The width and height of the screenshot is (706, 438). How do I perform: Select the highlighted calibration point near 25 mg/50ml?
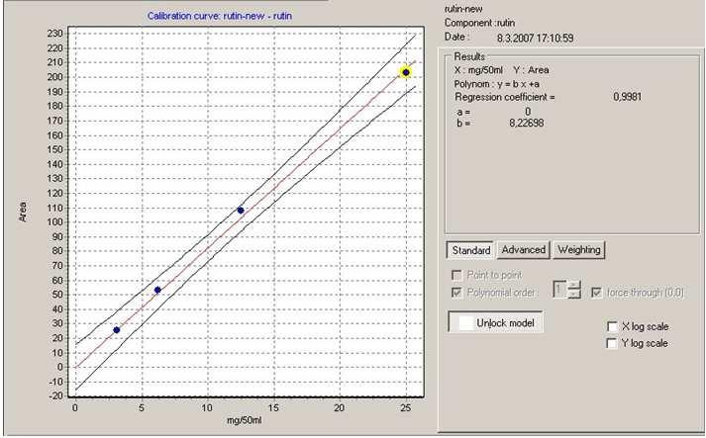coord(406,72)
